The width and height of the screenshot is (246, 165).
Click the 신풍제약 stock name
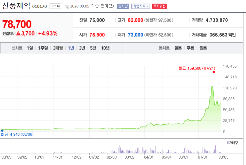[x=16, y=6]
